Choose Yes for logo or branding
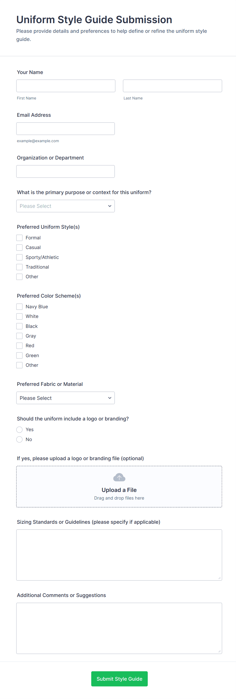 pyautogui.click(x=20, y=430)
